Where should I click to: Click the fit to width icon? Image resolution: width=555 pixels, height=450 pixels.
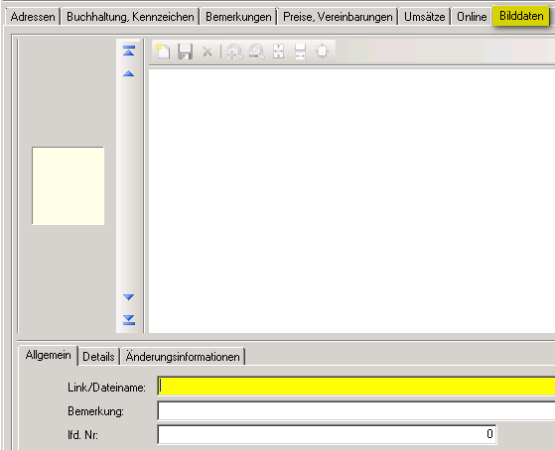tap(300, 52)
